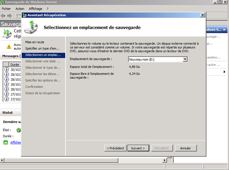Select the Sélectionnez un emplac... step
Screen dimensions: 229x170
[44, 55]
